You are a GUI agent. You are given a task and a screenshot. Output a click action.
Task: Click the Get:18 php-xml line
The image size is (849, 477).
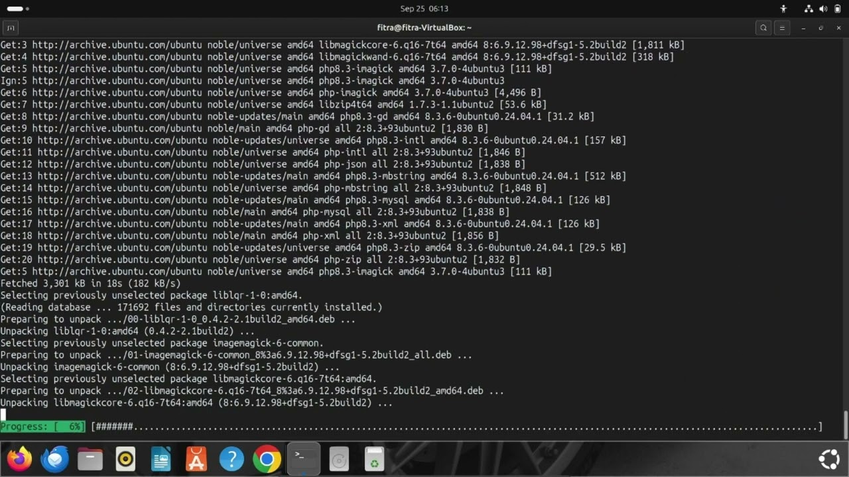click(x=249, y=236)
